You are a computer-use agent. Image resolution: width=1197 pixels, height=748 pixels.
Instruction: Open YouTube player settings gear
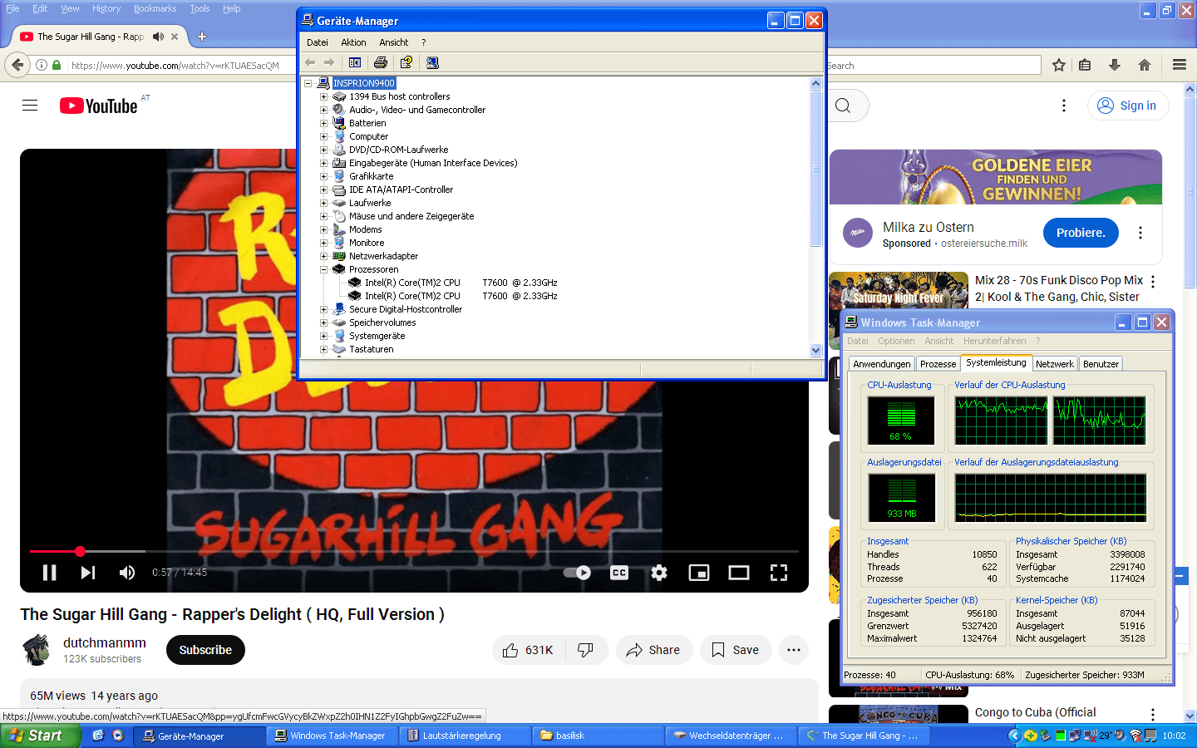[659, 573]
